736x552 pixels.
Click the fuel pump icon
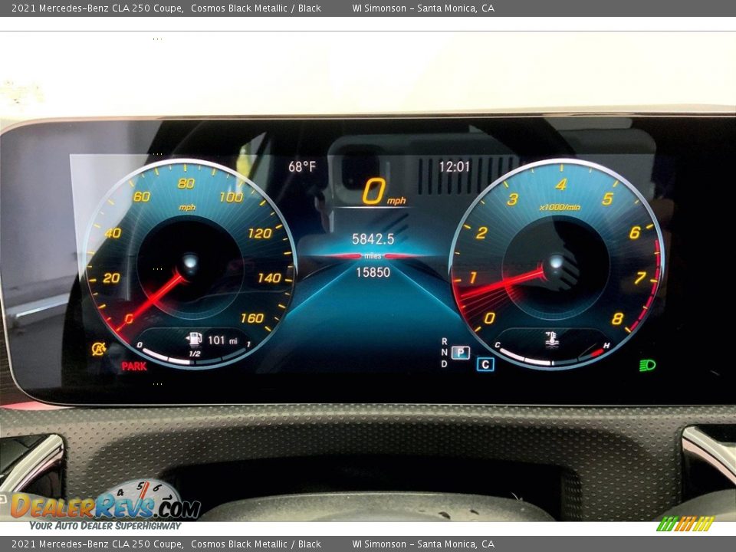pos(195,339)
